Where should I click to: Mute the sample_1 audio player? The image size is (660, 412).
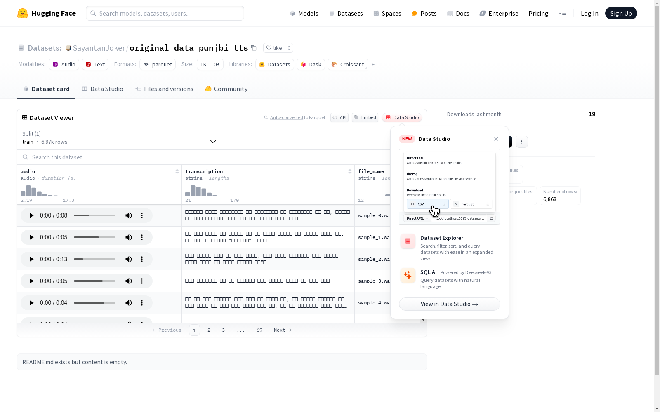click(x=129, y=237)
